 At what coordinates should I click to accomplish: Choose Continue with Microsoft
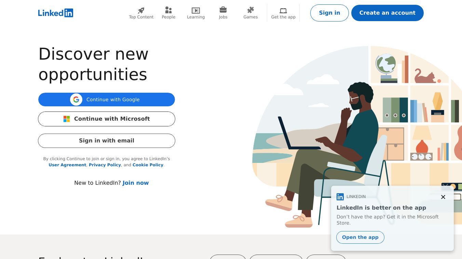pyautogui.click(x=107, y=119)
